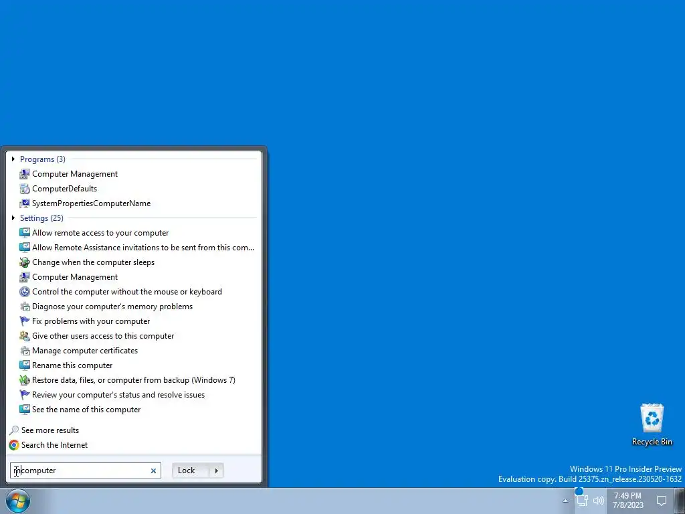Select Control the computer without the mouse or keyboard
This screenshot has width=685, height=514.
[127, 292]
